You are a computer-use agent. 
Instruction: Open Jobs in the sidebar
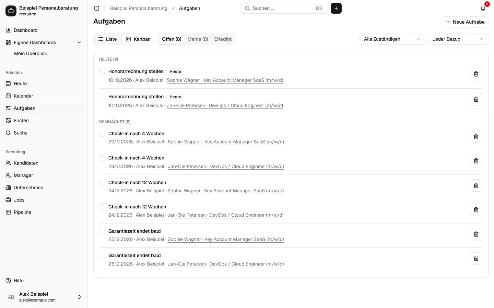(44, 200)
